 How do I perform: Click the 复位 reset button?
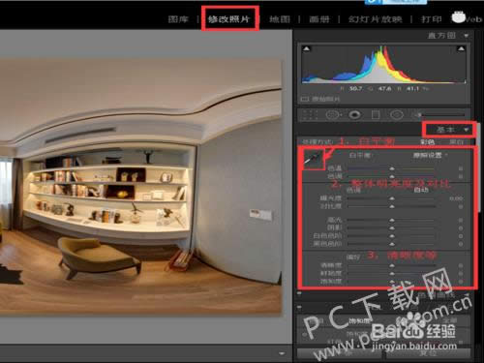click(x=428, y=353)
